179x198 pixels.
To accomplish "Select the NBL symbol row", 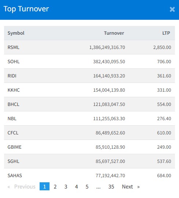I will [89, 119].
